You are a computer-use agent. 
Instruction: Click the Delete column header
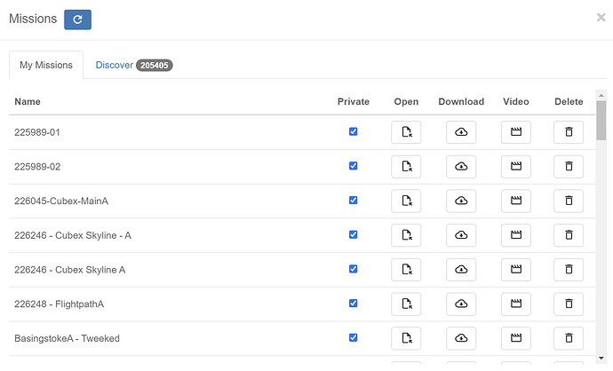point(569,101)
